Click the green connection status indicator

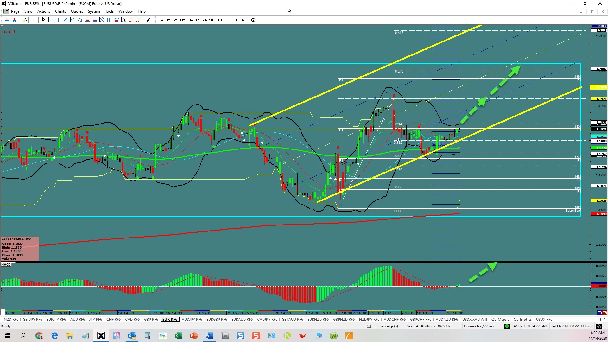[507, 326]
